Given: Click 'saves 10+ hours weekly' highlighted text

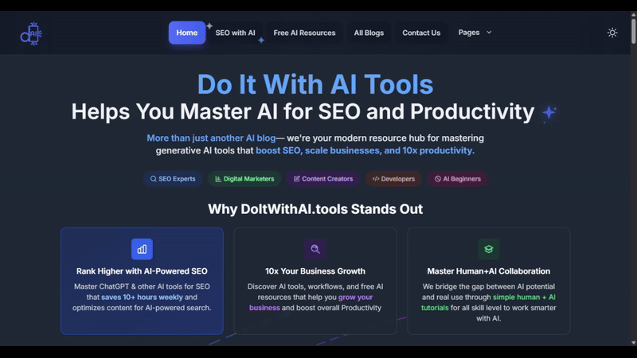Looking at the screenshot, I should pyautogui.click(x=143, y=297).
